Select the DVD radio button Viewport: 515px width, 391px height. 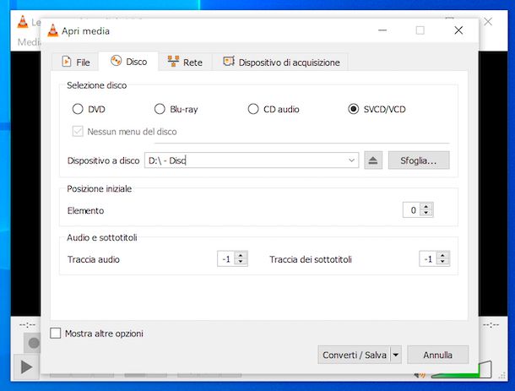[79, 109]
